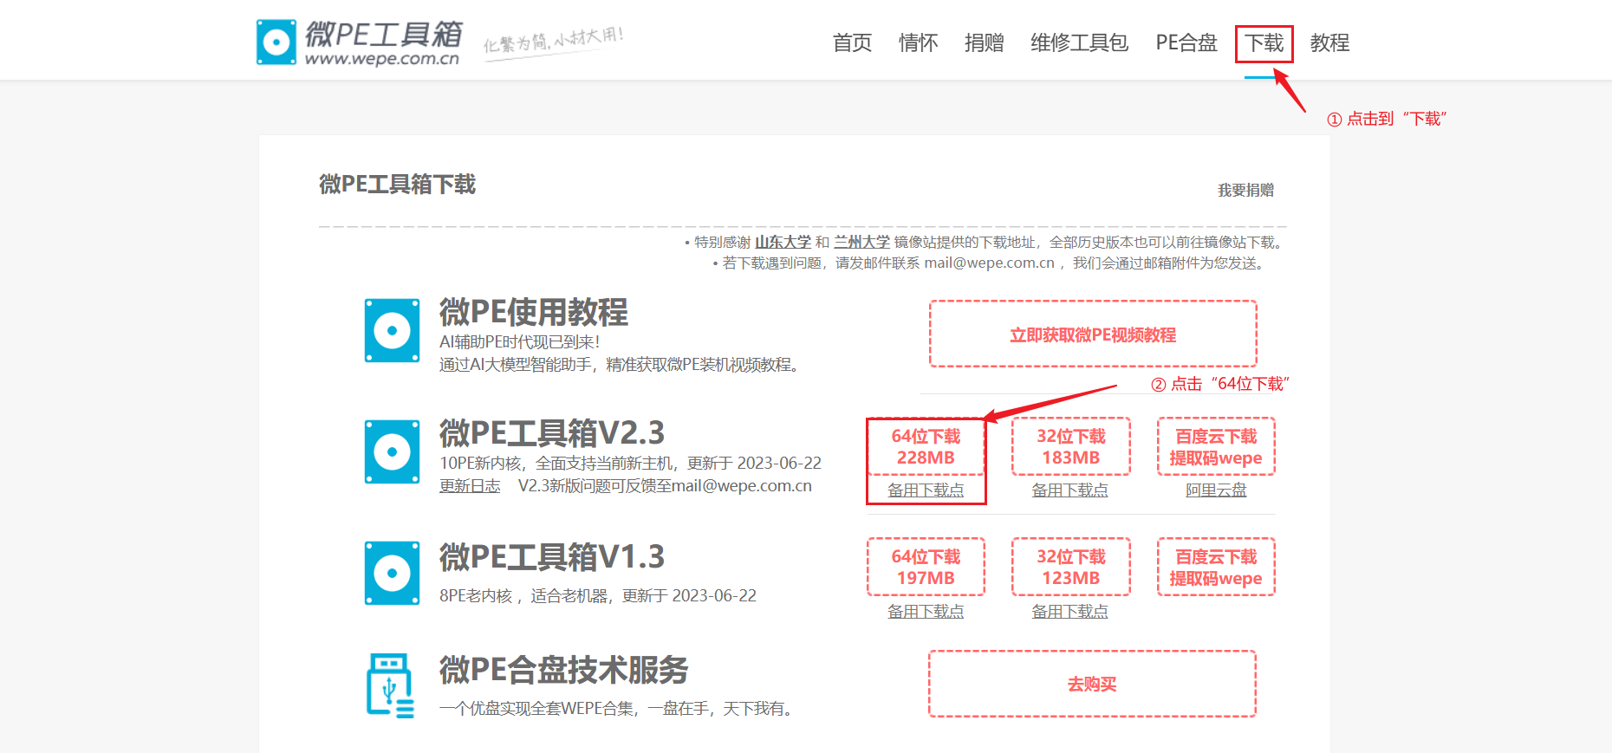The image size is (1612, 753).
Task: Open the 山东大学 mirror link
Action: (x=783, y=242)
